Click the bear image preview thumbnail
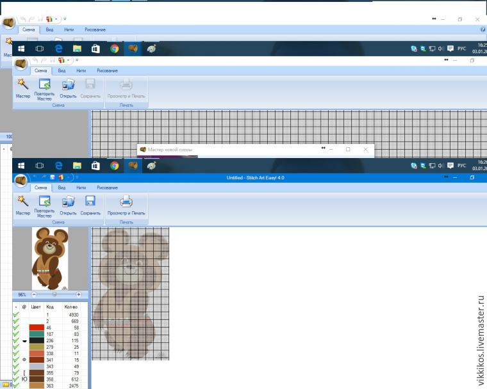The height and width of the screenshot is (389, 487). 50,258
